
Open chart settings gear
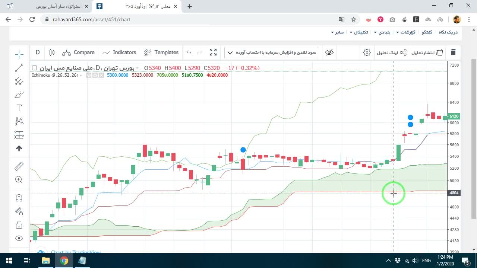point(367,52)
